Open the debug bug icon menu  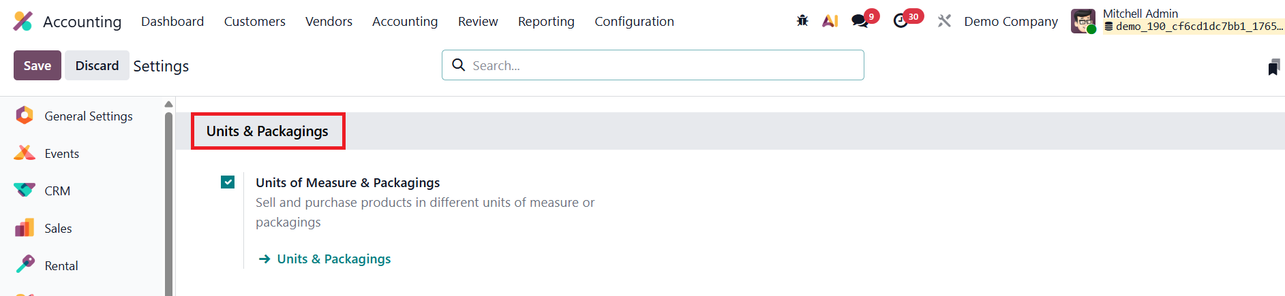(x=802, y=21)
